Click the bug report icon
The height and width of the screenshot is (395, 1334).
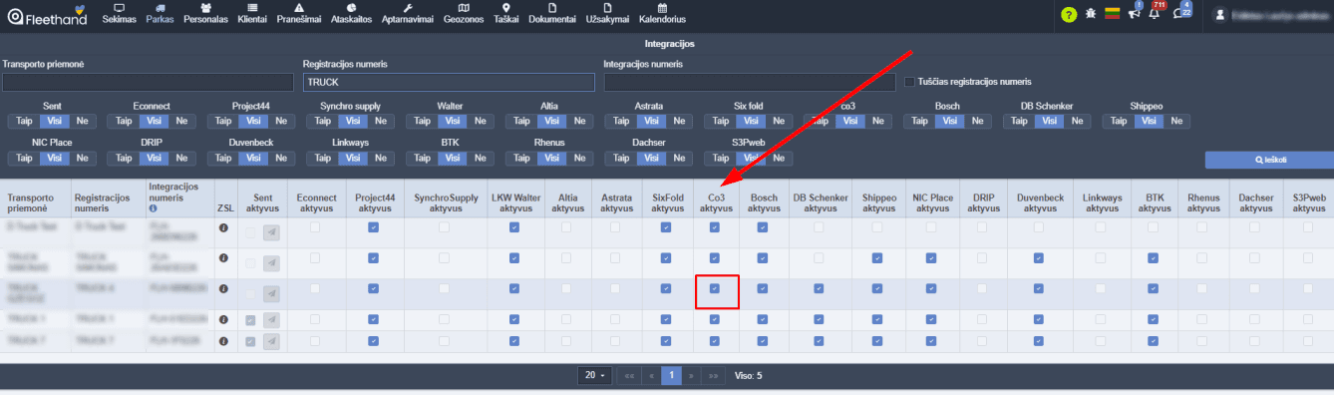point(1091,14)
